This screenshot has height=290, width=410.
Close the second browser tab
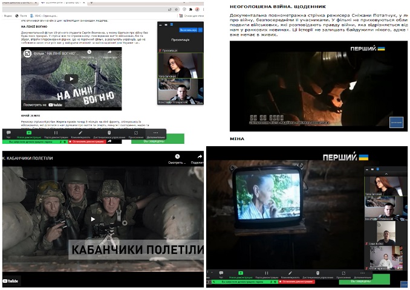tap(84, 2)
